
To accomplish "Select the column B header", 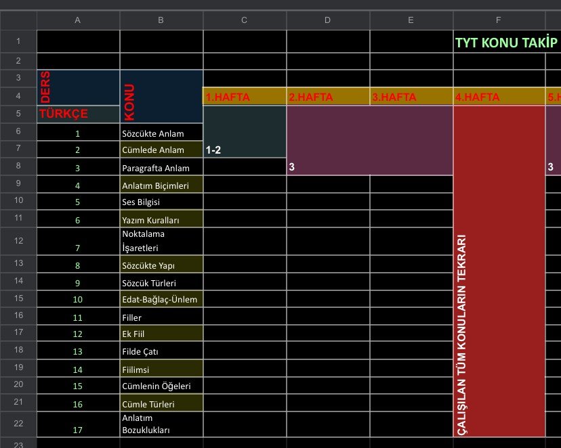I will 161,20.
